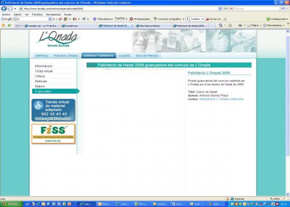Expand the Traducir dropdown in Google toolbar
The height and width of the screenshot is (207, 290).
point(202,19)
